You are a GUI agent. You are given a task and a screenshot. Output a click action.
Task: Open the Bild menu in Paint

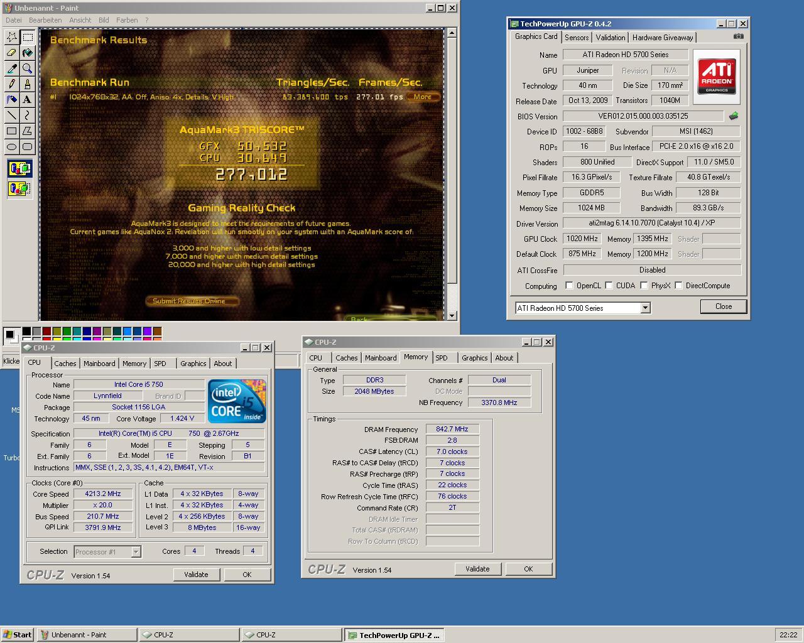104,20
